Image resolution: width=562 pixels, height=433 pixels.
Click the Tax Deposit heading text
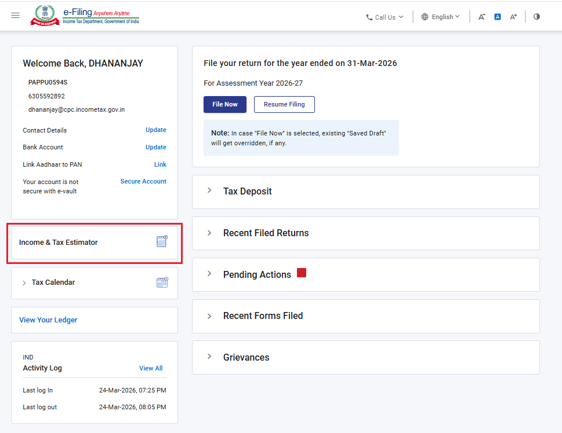[x=247, y=192]
